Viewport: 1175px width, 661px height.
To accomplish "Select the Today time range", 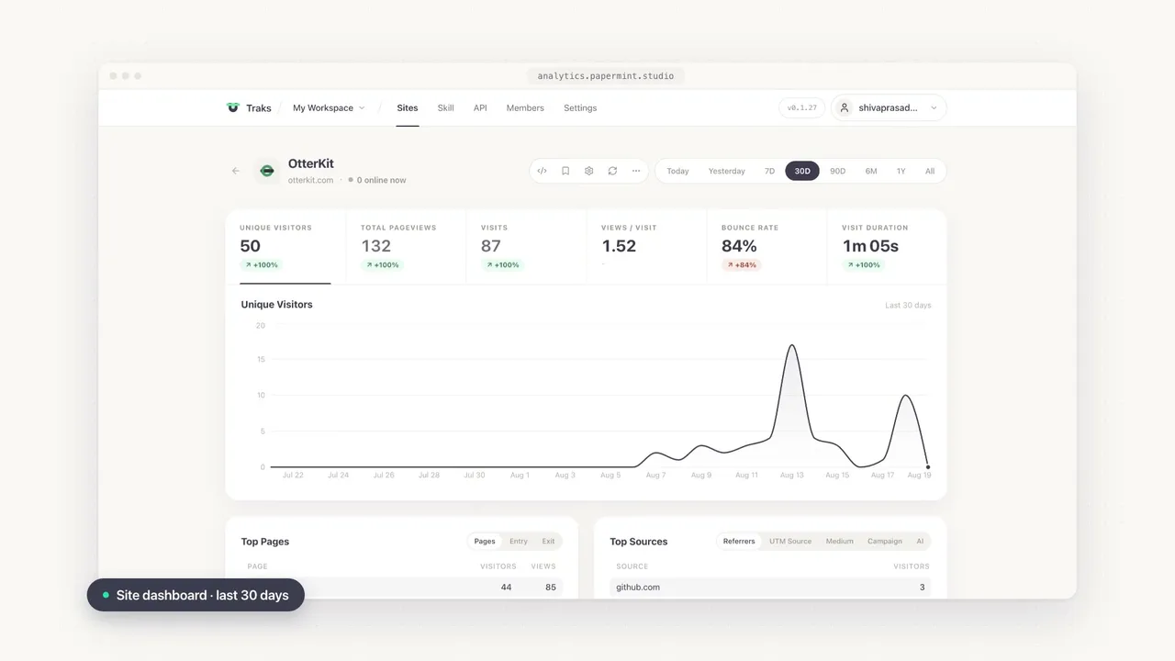I will click(677, 171).
